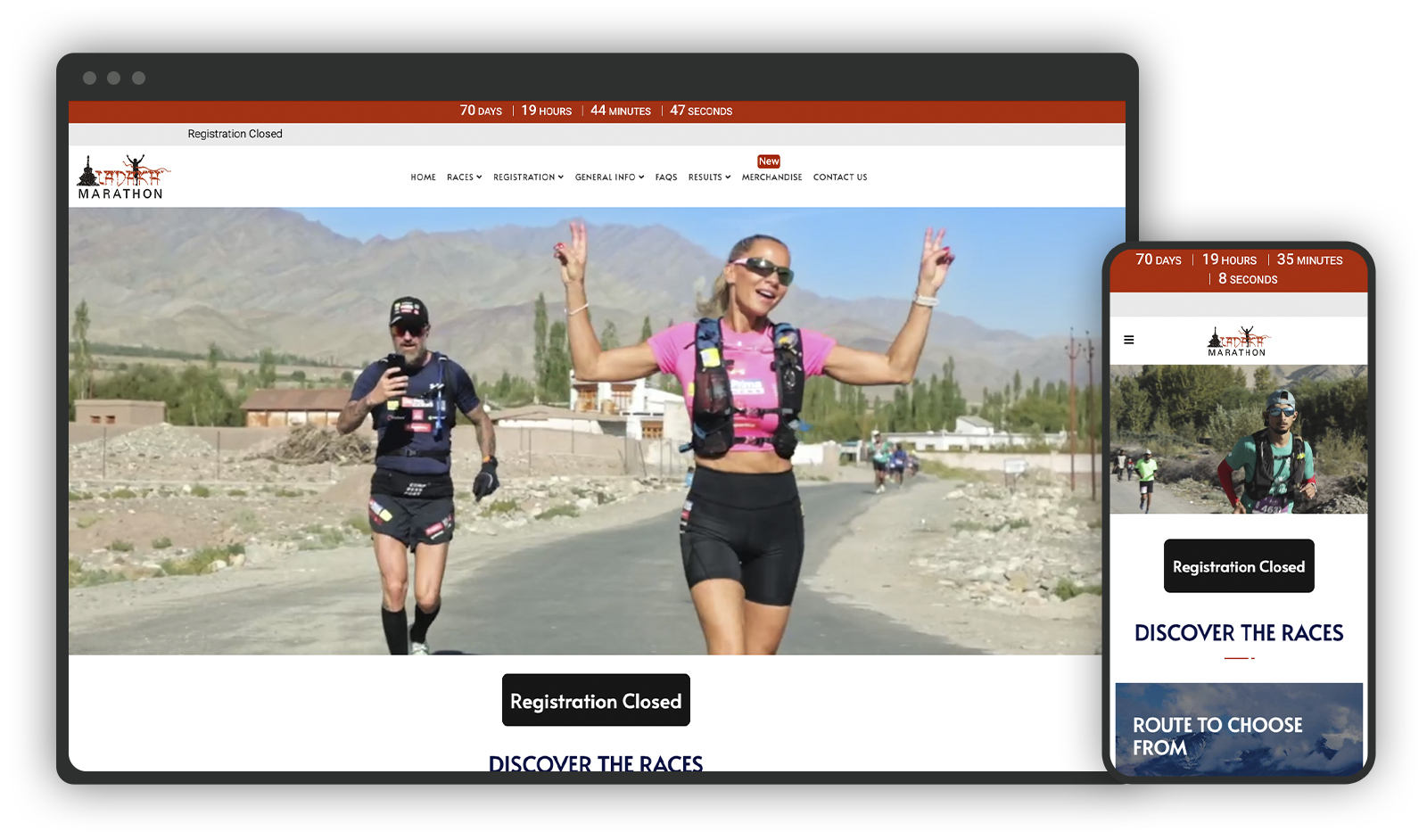Expand the General Info dropdown

(x=609, y=177)
